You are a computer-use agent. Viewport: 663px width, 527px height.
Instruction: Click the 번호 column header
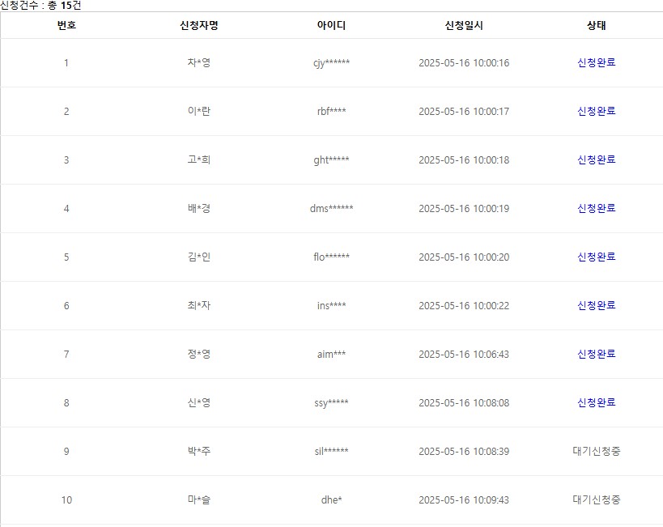pyautogui.click(x=66, y=25)
